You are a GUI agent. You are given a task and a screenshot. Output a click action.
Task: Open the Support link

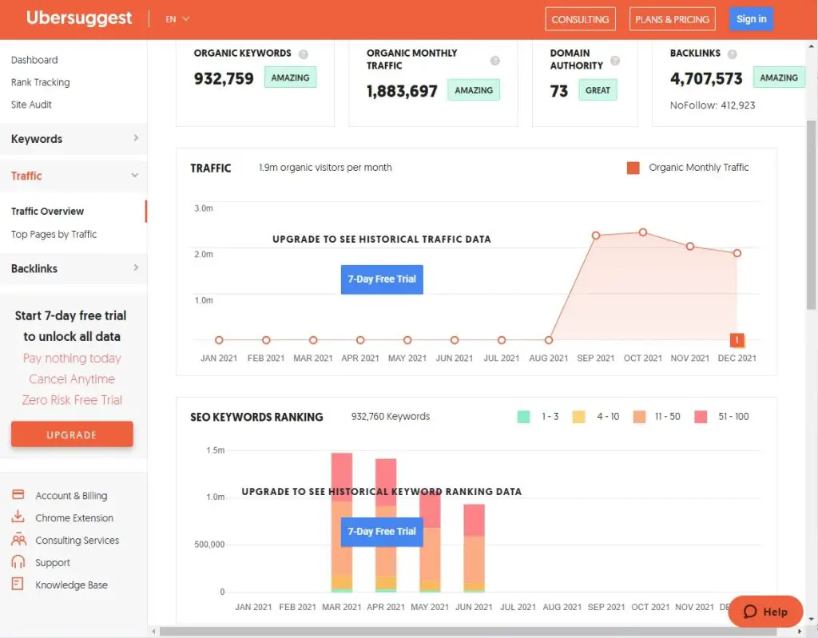point(53,563)
